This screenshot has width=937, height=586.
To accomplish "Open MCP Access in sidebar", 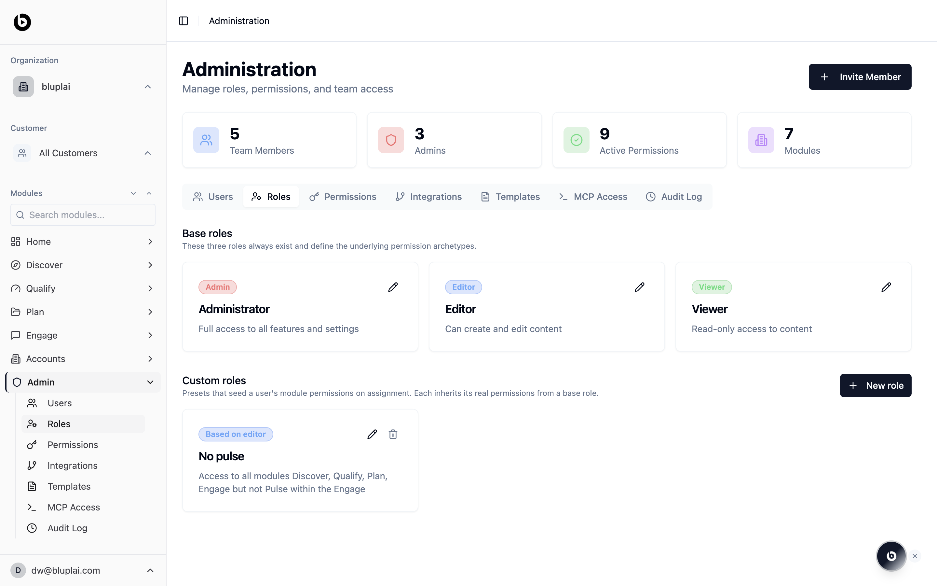I will (x=74, y=507).
